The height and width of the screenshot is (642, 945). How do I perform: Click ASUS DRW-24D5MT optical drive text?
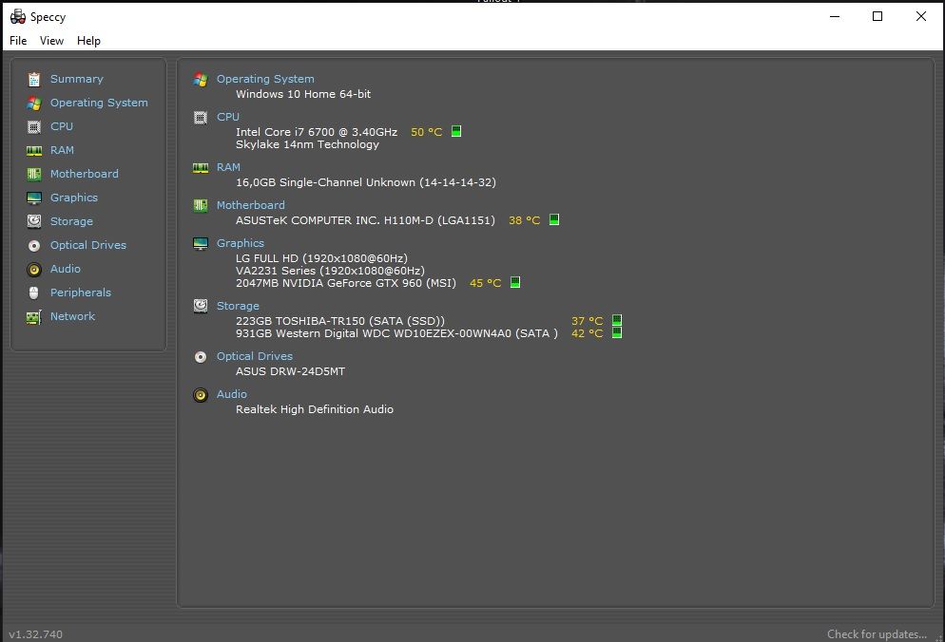coord(291,371)
